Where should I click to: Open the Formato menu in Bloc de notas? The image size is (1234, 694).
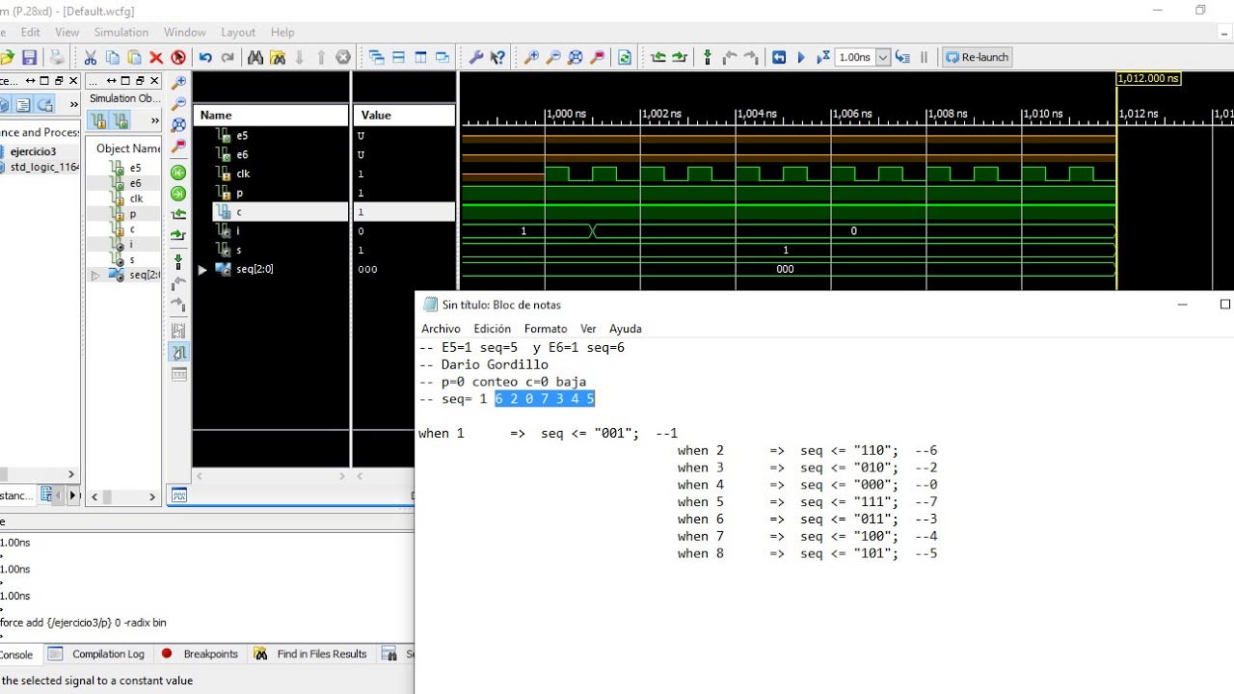(546, 329)
